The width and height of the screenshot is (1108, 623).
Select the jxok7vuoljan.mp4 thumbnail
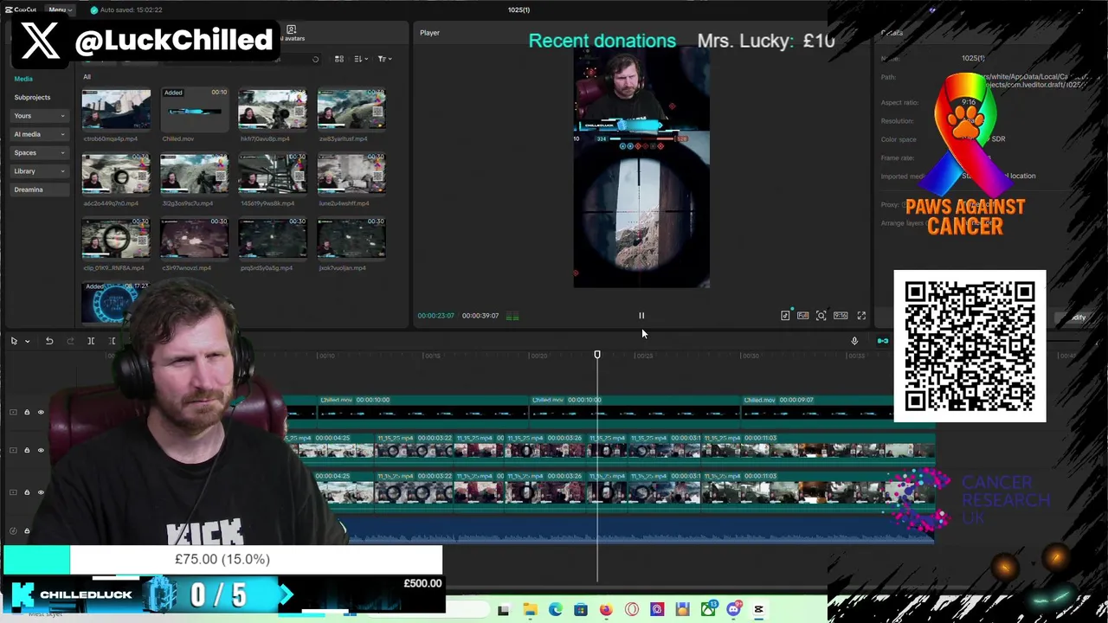[x=351, y=239]
